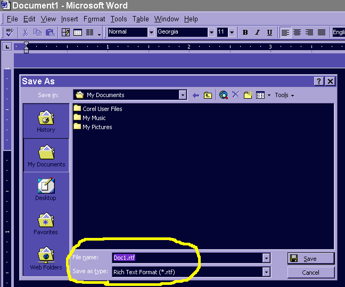Open the Edit menu

pos(29,19)
